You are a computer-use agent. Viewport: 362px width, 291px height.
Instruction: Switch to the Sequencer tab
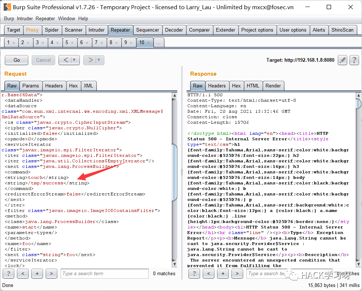pyautogui.click(x=148, y=30)
